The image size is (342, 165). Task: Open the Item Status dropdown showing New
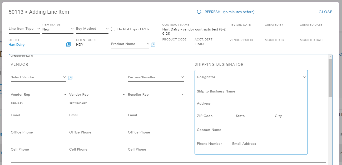(58, 29)
